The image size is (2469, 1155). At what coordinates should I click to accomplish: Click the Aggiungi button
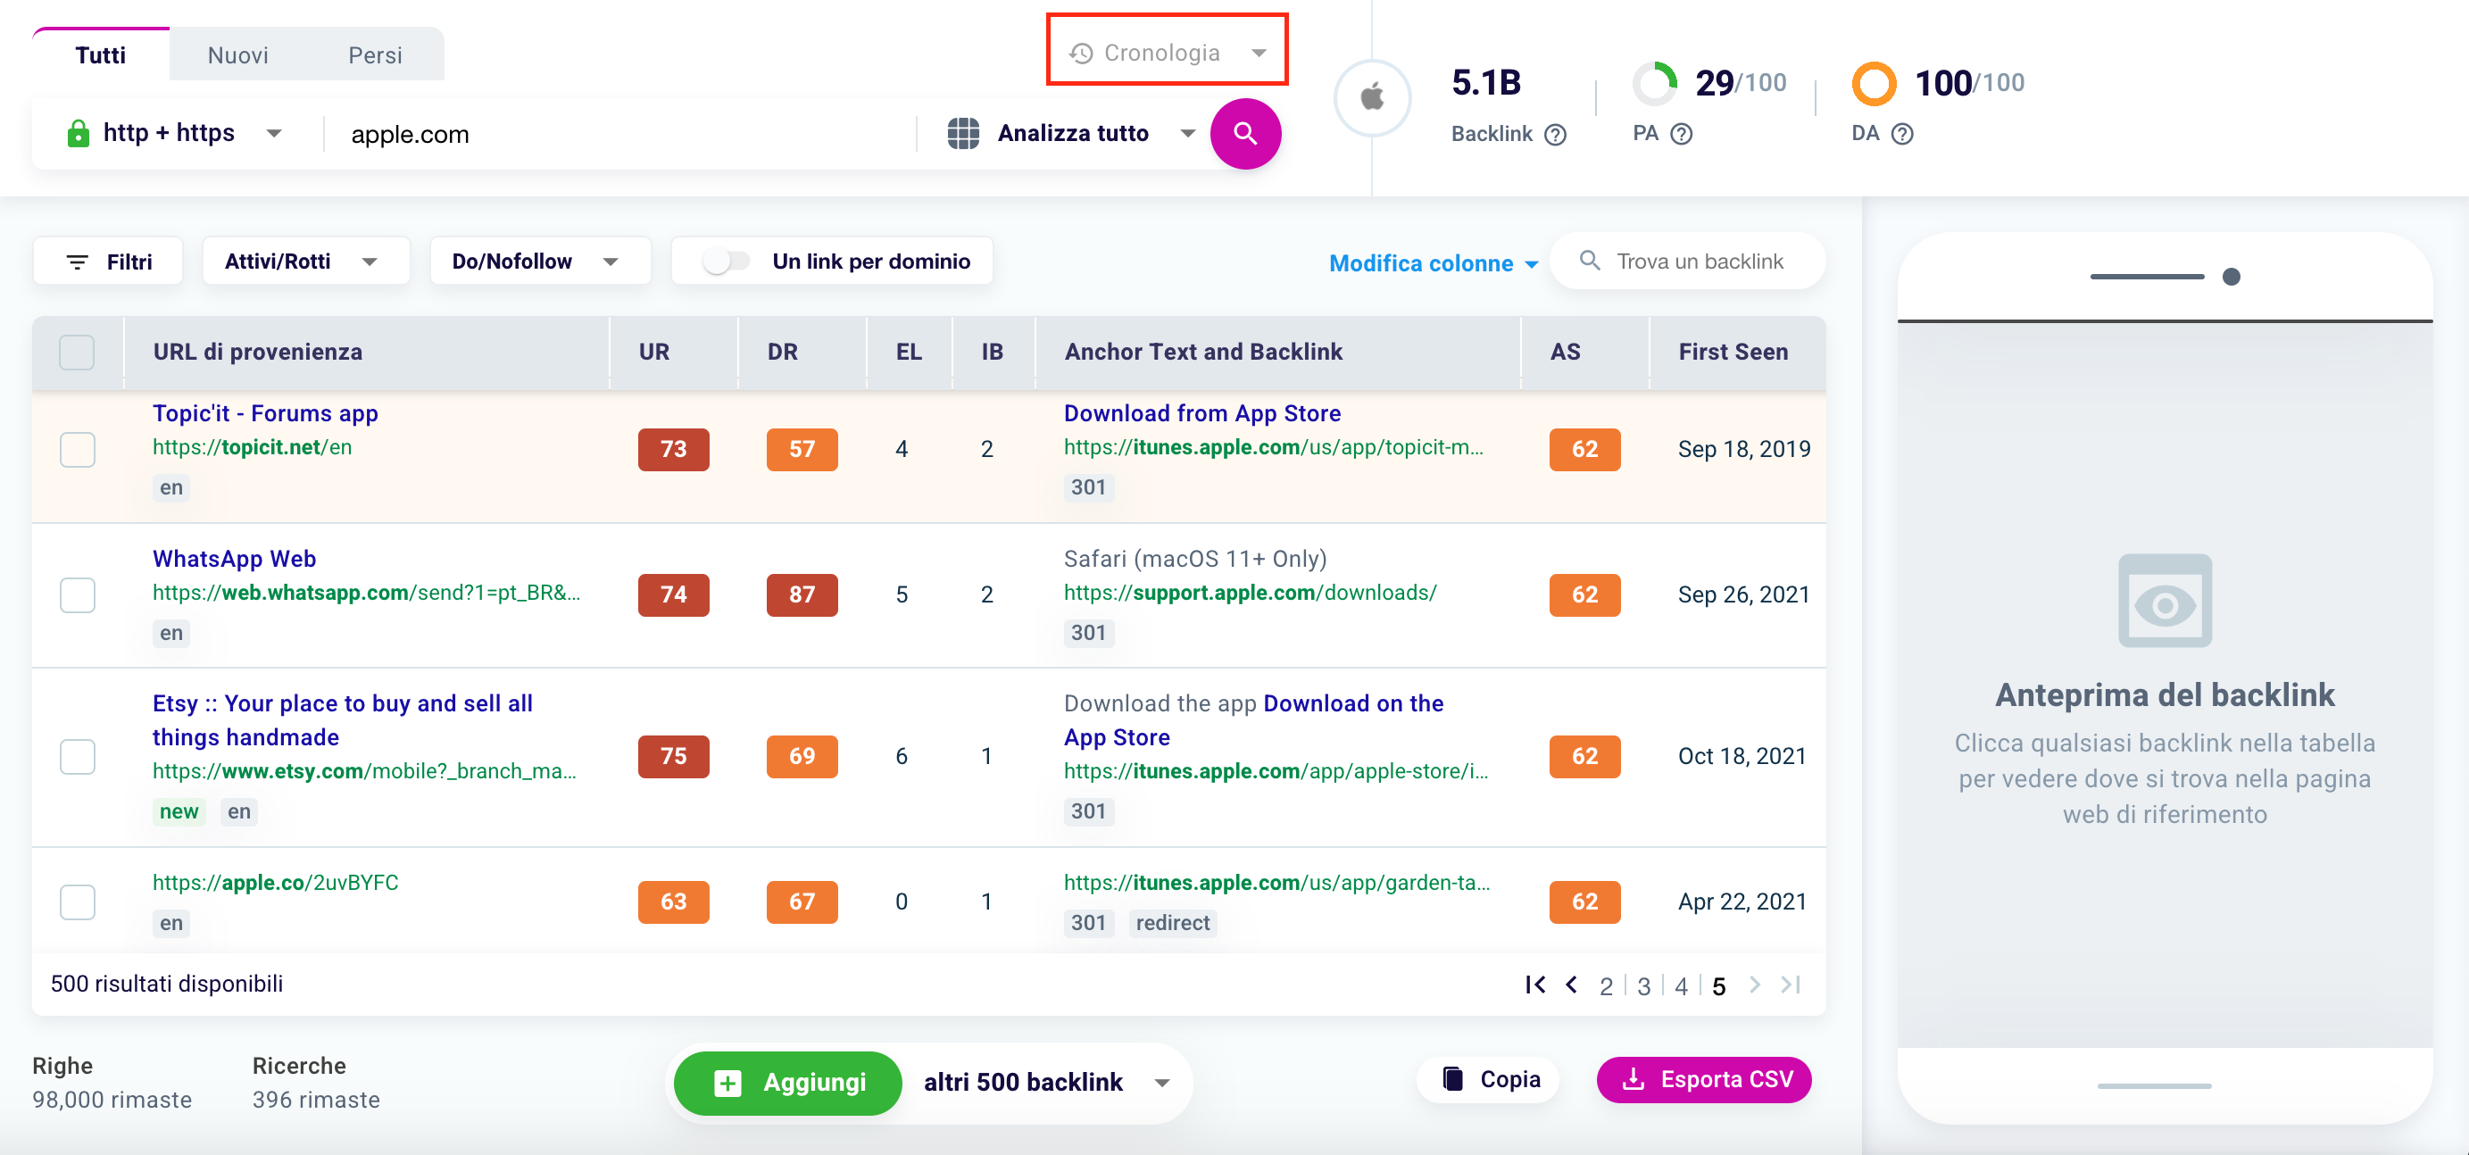(x=789, y=1082)
